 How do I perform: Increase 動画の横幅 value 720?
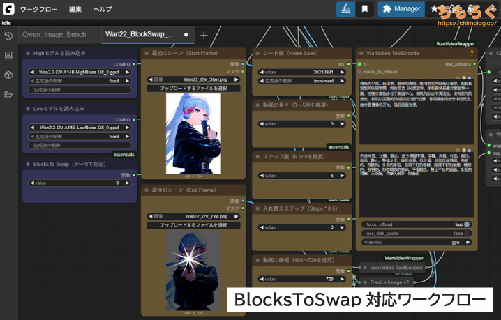(x=342, y=279)
